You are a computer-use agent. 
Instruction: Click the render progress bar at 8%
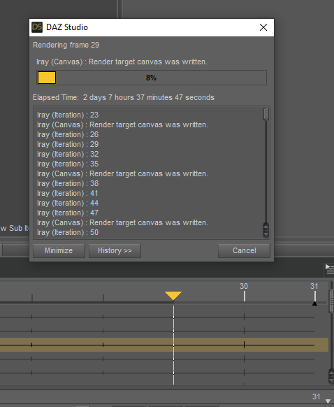[x=152, y=78]
